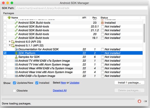Click Android TV ARM EABI v7a image icon

pos(16,61)
